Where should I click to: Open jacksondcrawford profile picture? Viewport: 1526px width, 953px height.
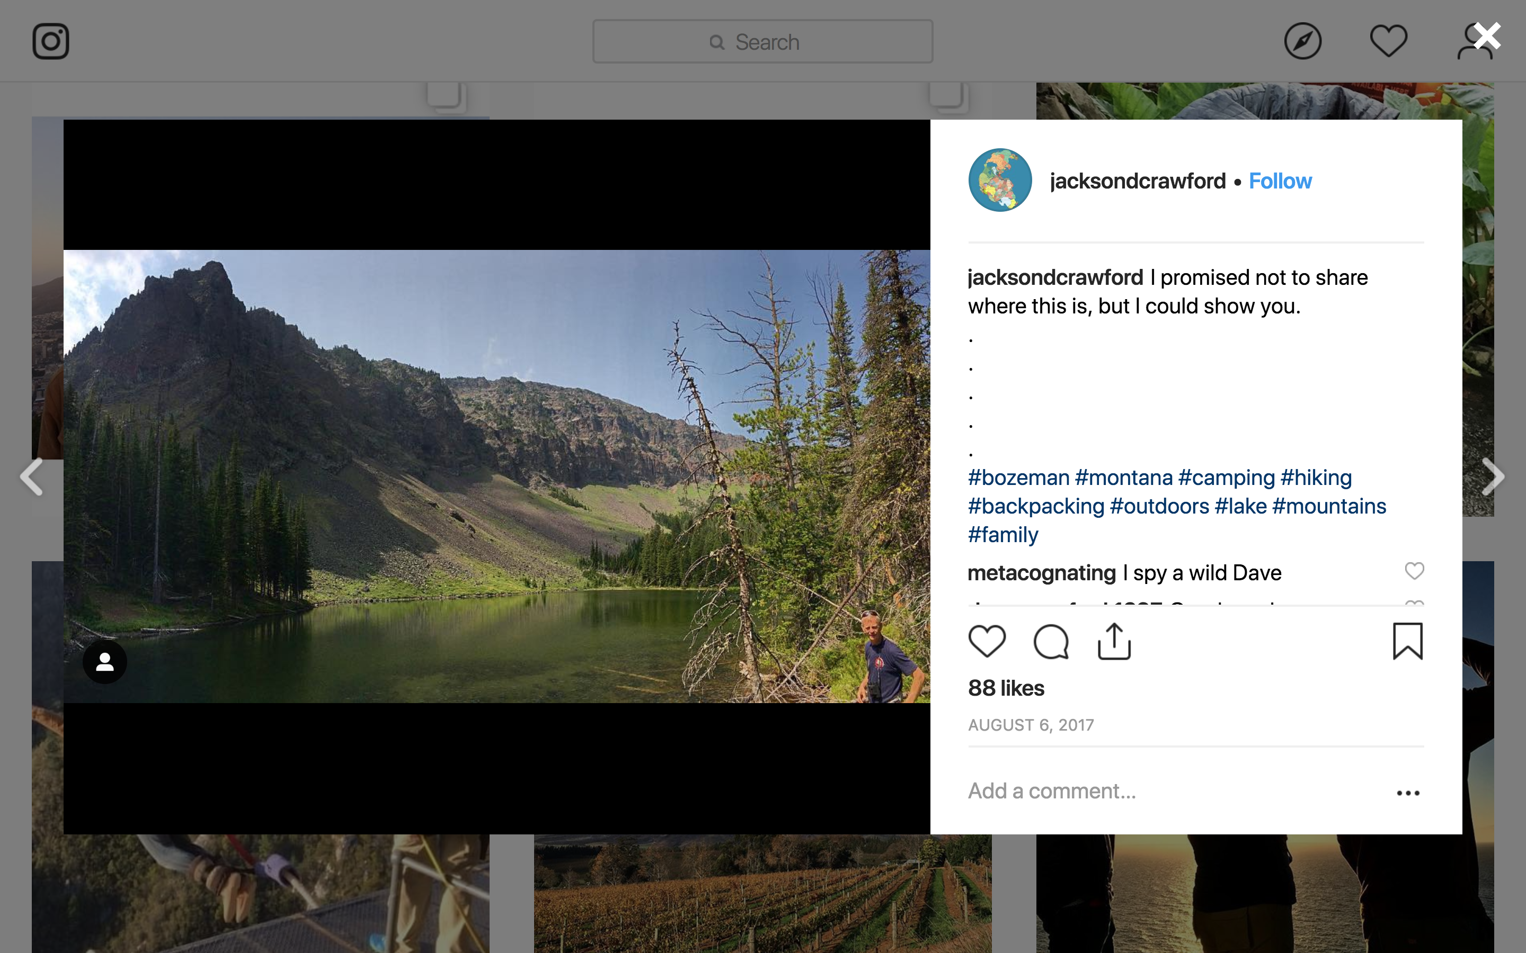coord(1000,180)
